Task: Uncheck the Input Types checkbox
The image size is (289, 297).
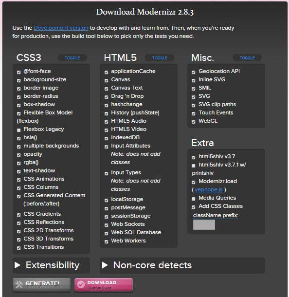Action: (x=107, y=173)
